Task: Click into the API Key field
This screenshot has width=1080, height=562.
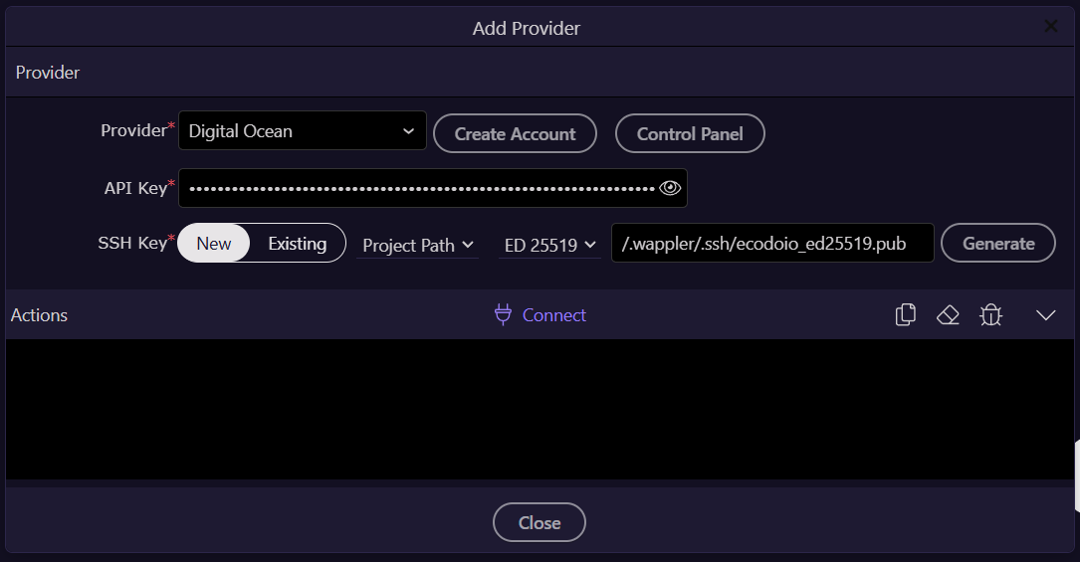Action: pos(418,188)
